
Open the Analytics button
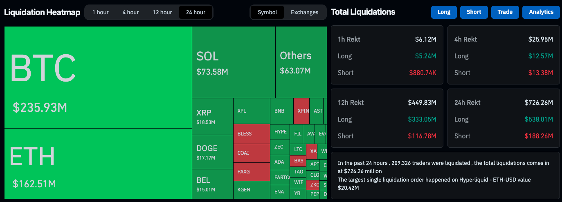pyautogui.click(x=541, y=12)
